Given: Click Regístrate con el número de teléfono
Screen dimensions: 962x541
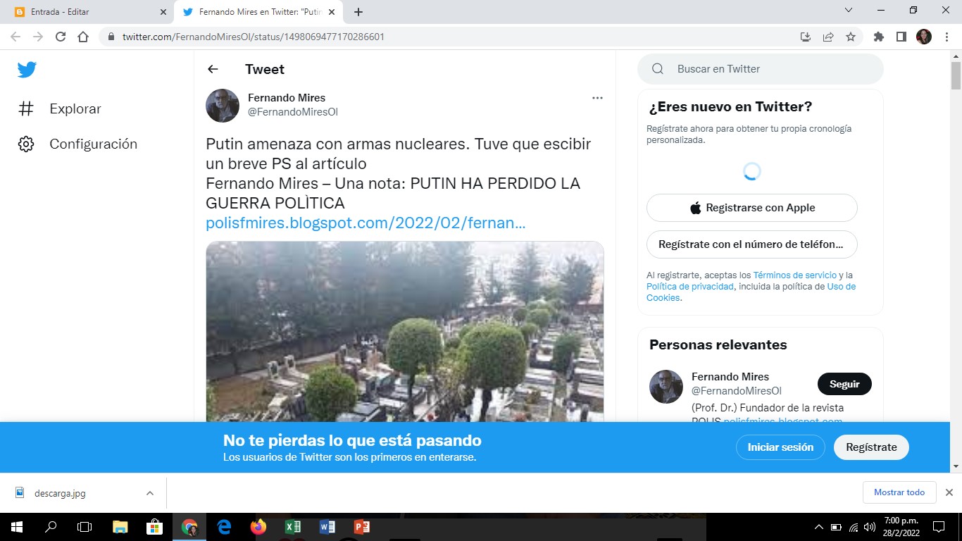Looking at the screenshot, I should point(751,244).
